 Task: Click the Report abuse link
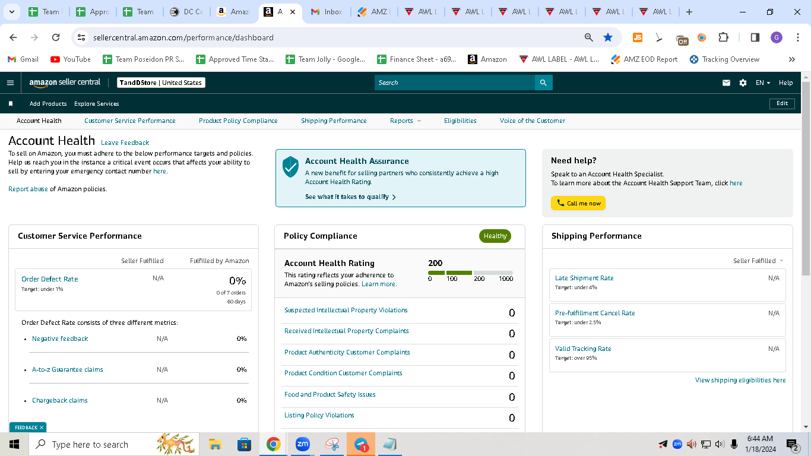28,189
